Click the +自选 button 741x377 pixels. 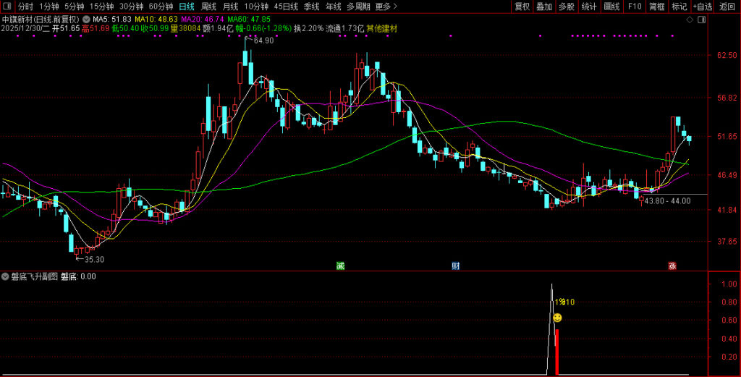[702, 7]
